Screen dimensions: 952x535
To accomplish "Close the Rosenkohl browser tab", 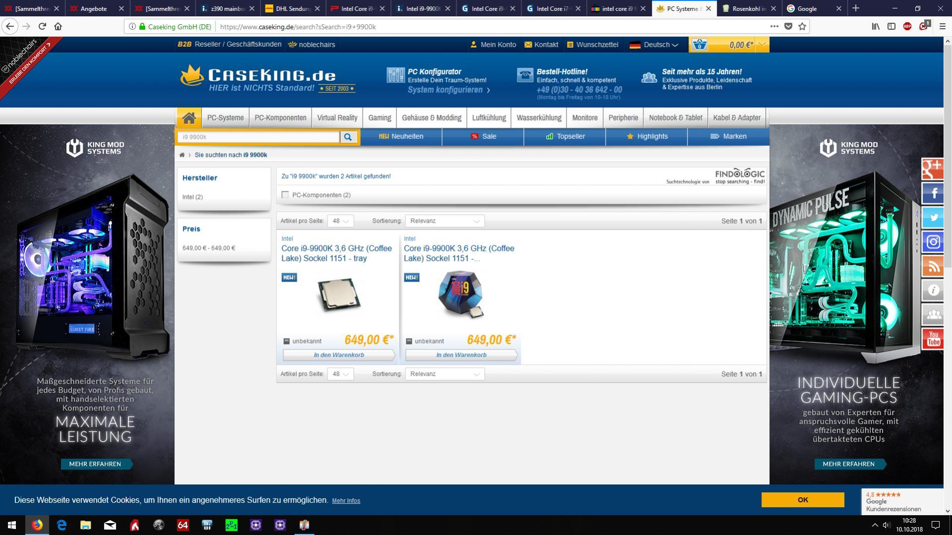I will tap(773, 8).
